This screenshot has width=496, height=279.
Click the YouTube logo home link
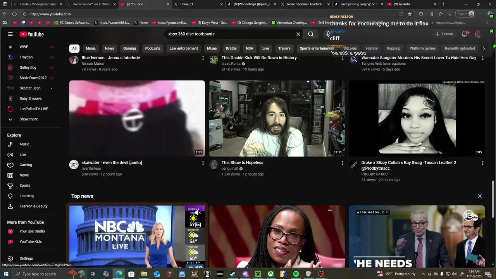32,34
